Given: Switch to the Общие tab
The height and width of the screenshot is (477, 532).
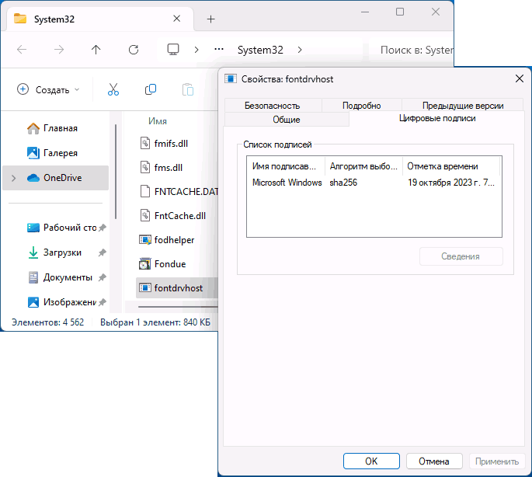Looking at the screenshot, I should click(287, 120).
